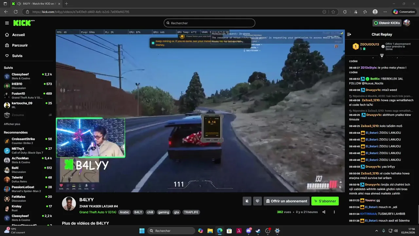The image size is (419, 236).
Task: Mute the B4LYY tab speaker icon
Action: pyautogui.click(x=19, y=4)
